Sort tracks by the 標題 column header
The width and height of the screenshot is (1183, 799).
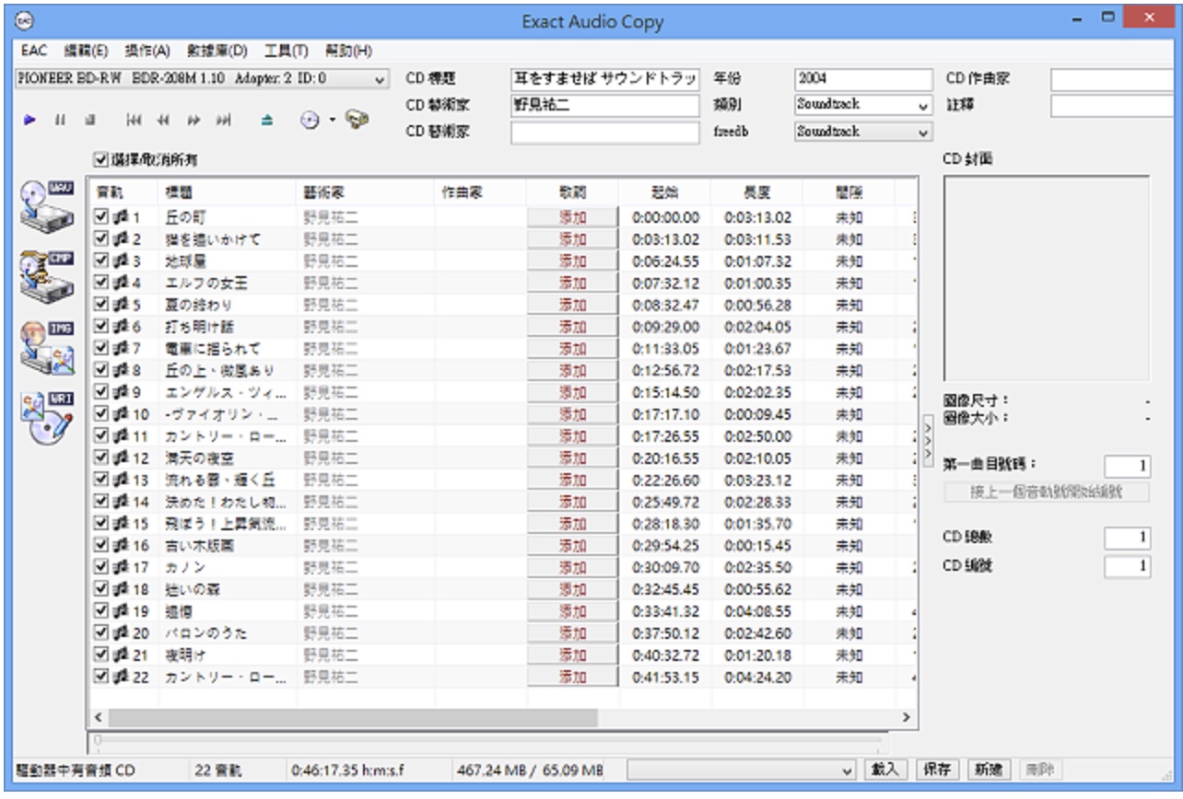pos(228,192)
